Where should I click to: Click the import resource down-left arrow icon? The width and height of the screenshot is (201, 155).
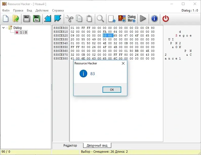pos(47,19)
